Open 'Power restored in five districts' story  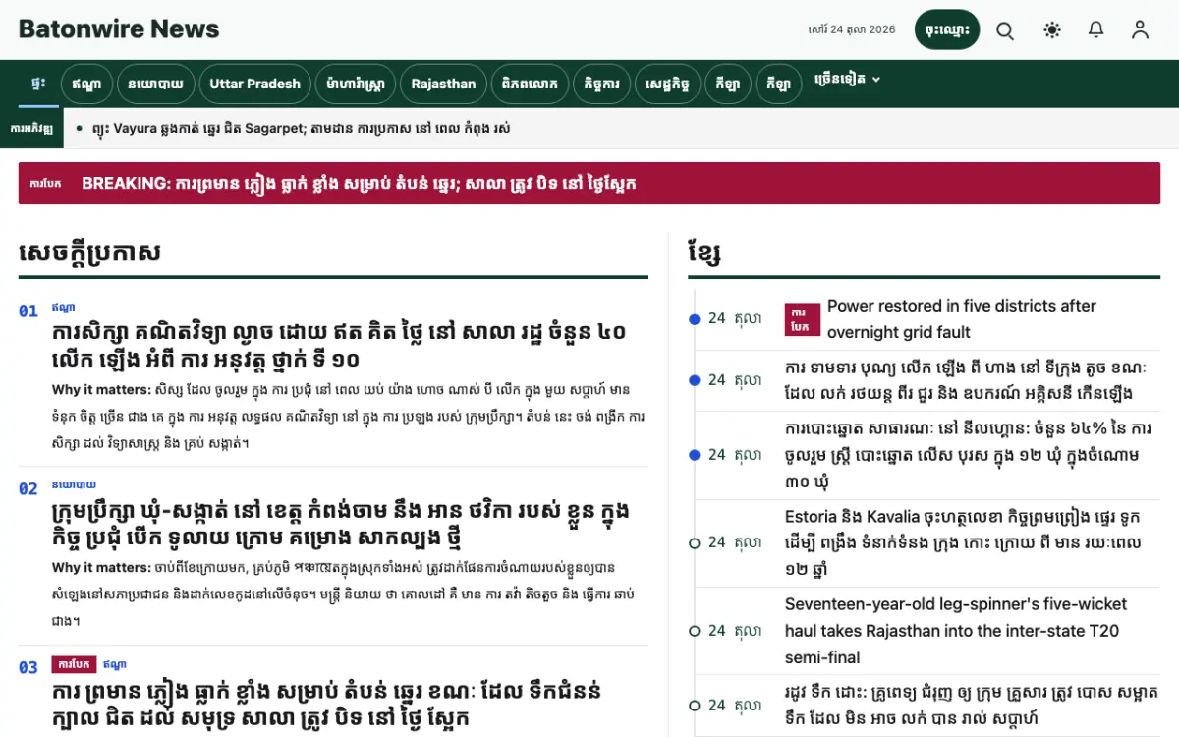click(x=962, y=319)
